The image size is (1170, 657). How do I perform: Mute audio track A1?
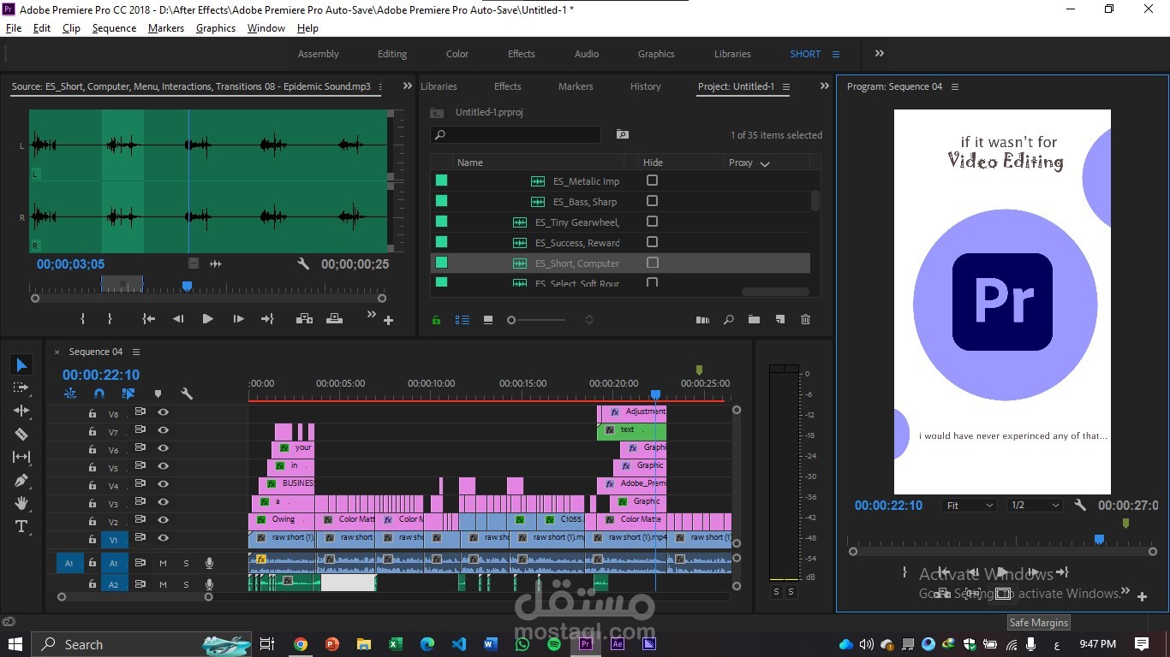163,563
